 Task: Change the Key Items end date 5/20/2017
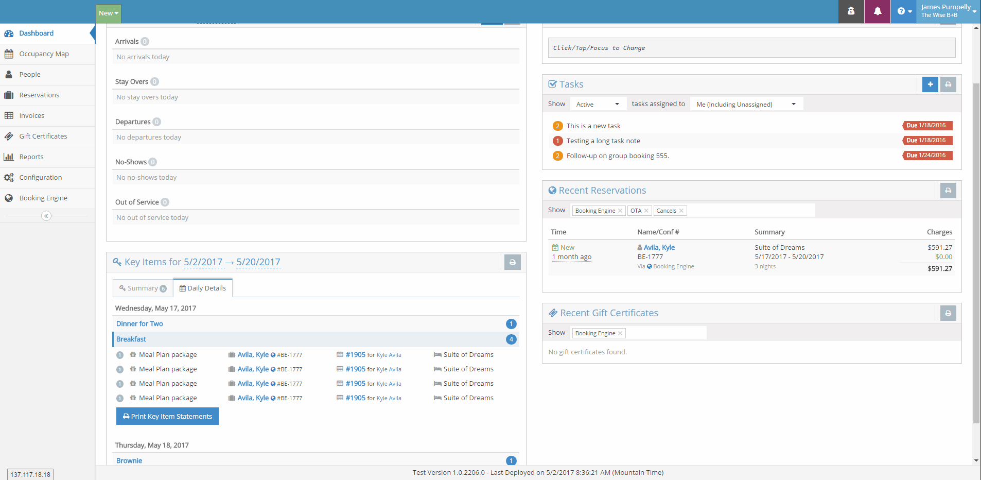pyautogui.click(x=258, y=262)
